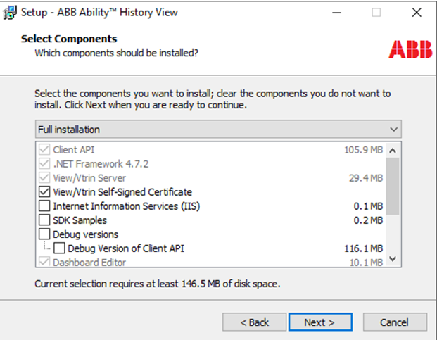
Task: Click the disk space requirement text
Action: tap(158, 284)
